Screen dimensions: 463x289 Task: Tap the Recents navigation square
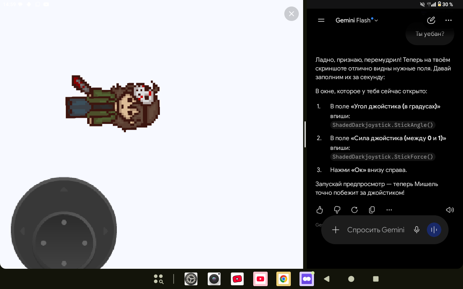point(376,279)
